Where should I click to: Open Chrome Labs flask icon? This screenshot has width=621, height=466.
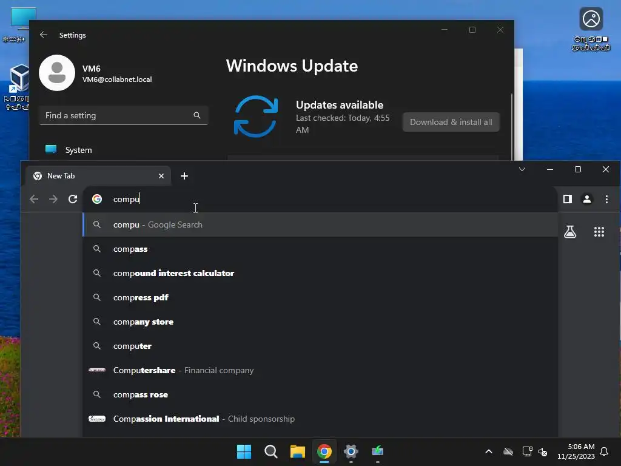coord(570,232)
